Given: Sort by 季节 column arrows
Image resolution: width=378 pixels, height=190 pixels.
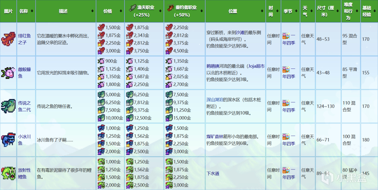Looking at the screenshot, I should tap(296, 11).
